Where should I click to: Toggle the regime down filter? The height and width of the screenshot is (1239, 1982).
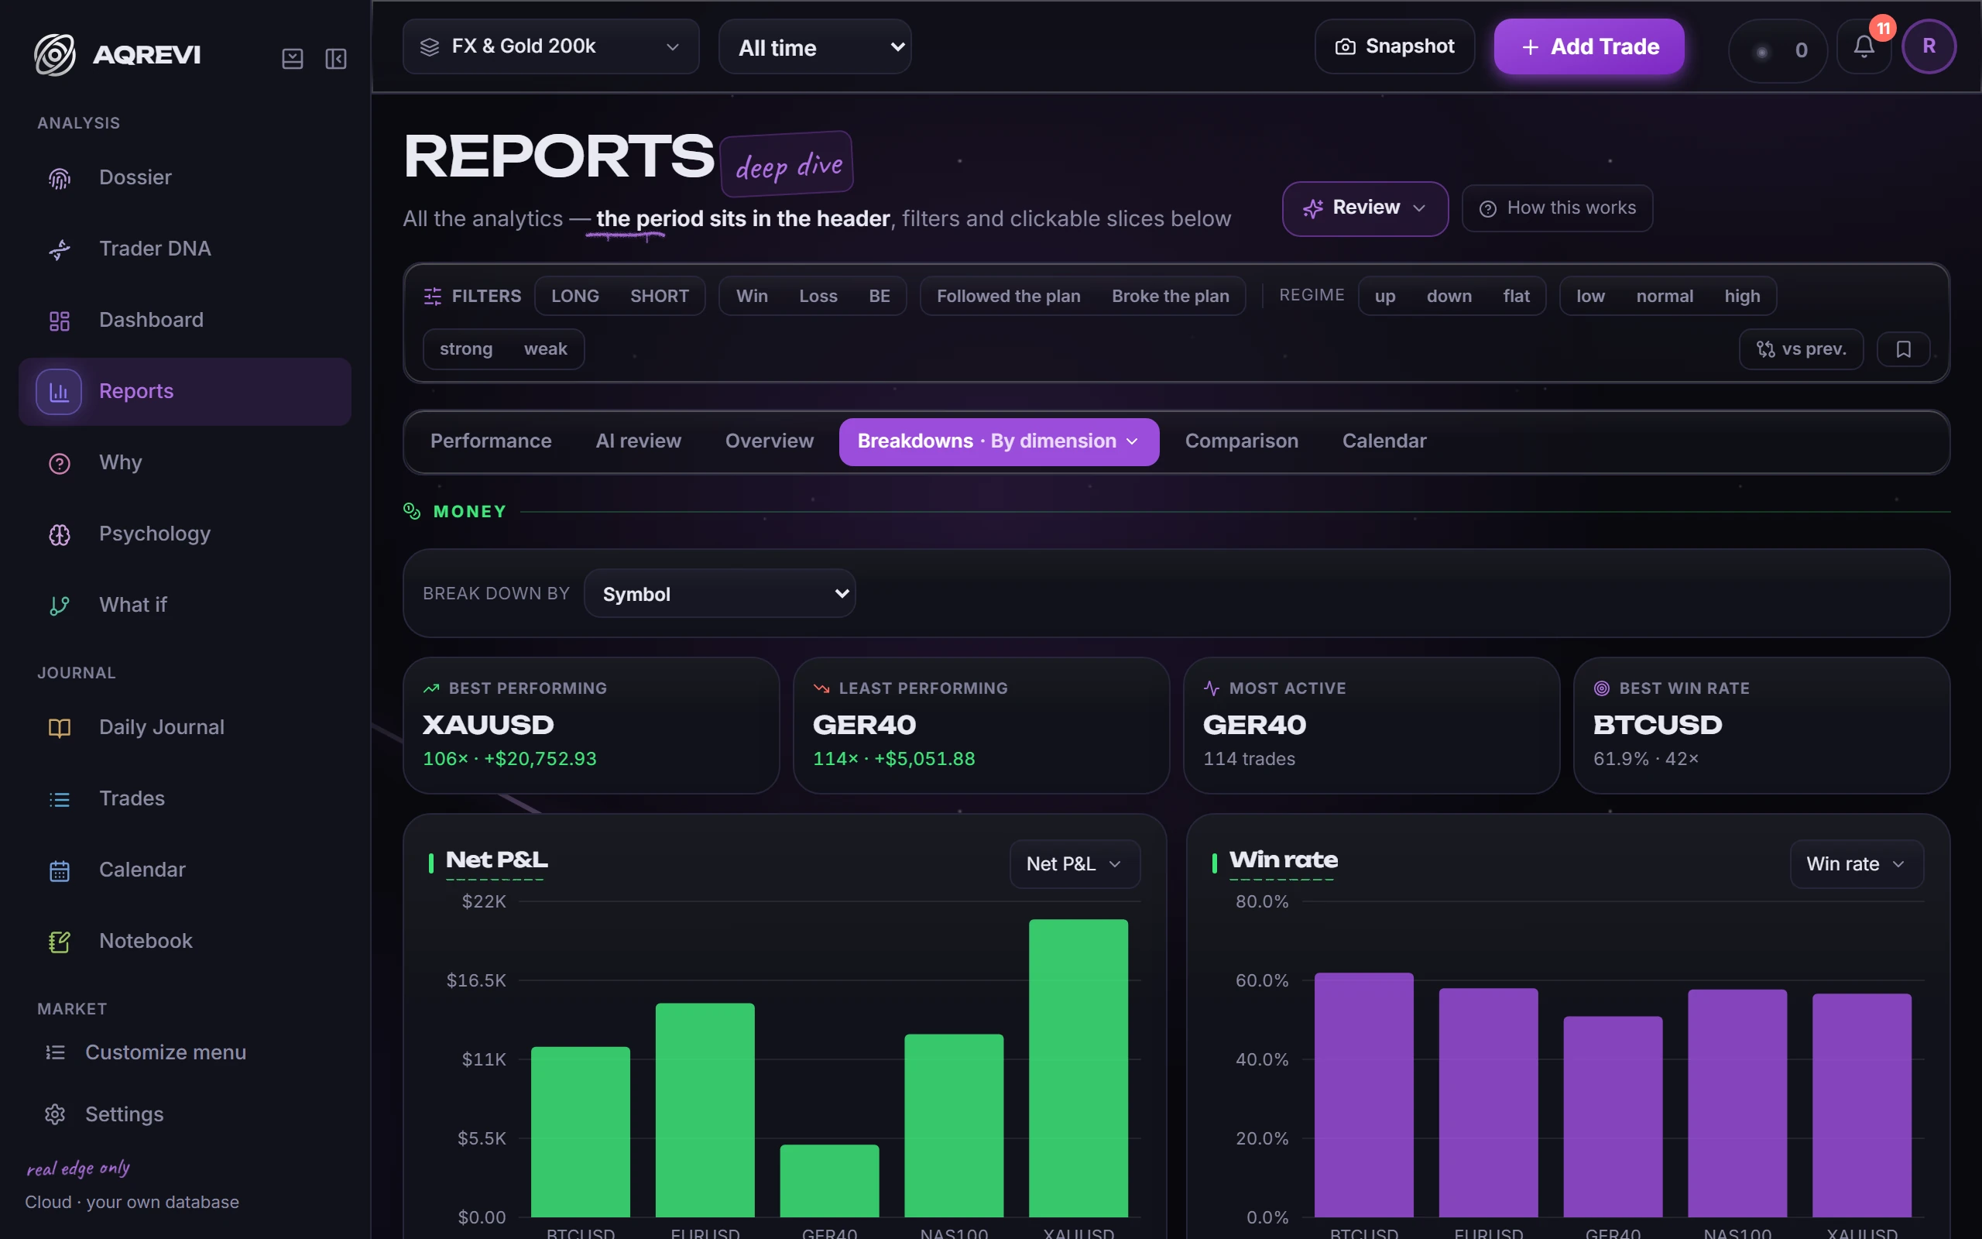click(1449, 296)
